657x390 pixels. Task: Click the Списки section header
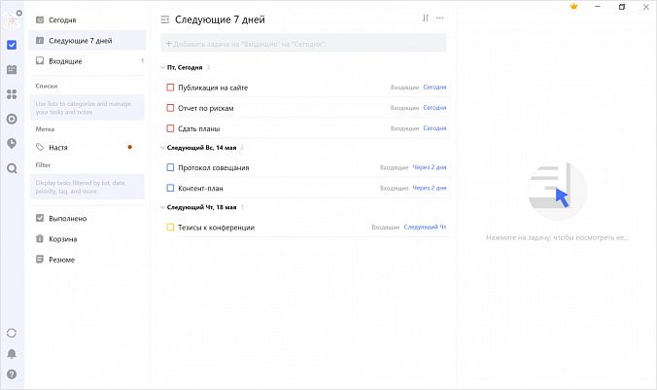pyautogui.click(x=47, y=86)
